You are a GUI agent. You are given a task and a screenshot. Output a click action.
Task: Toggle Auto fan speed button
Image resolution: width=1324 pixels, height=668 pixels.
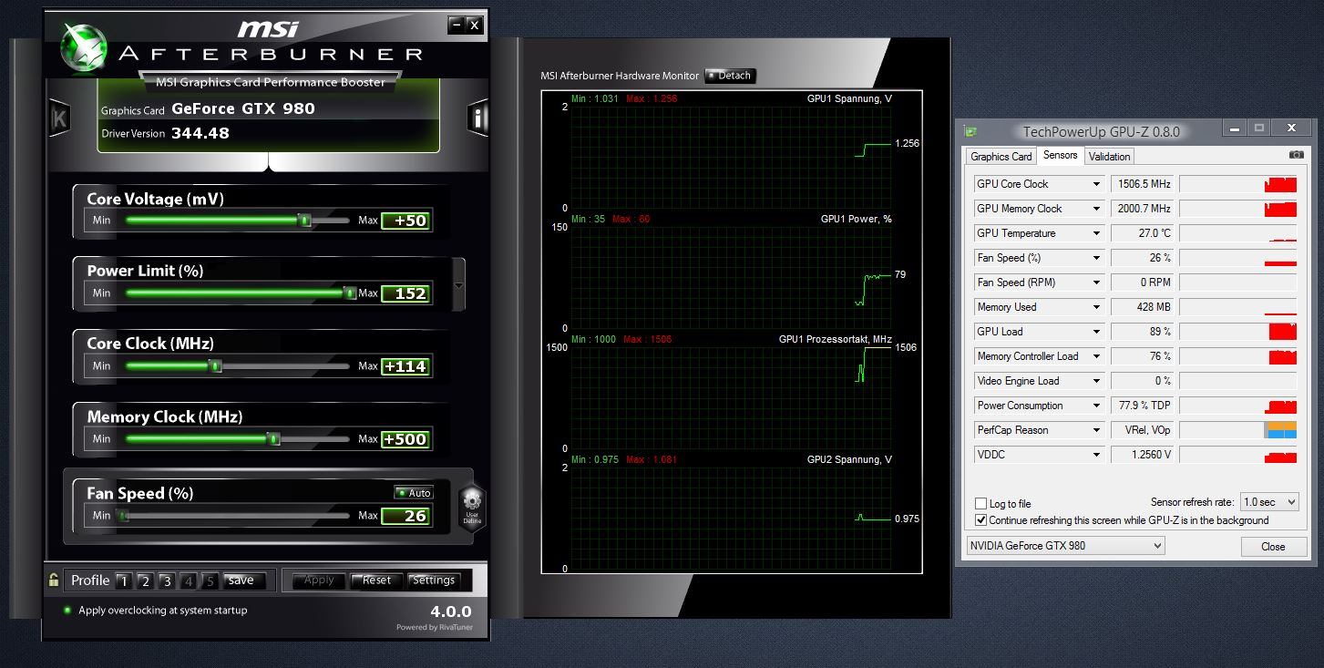click(x=414, y=493)
